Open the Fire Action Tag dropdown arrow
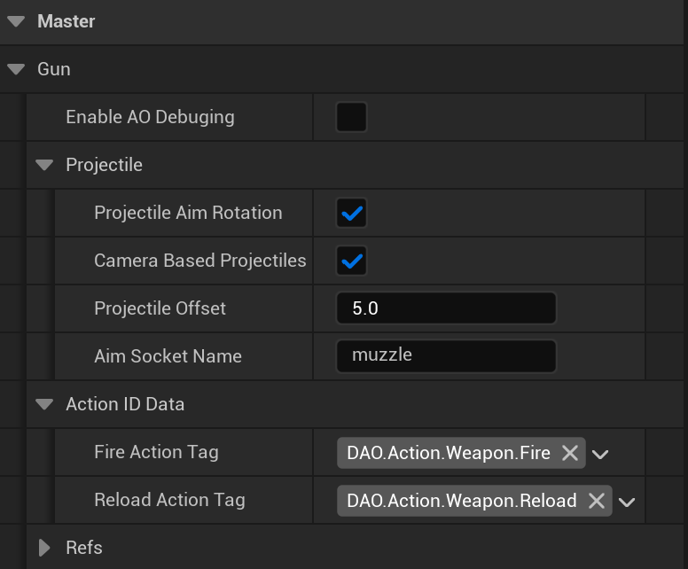The height and width of the screenshot is (569, 688). point(600,455)
